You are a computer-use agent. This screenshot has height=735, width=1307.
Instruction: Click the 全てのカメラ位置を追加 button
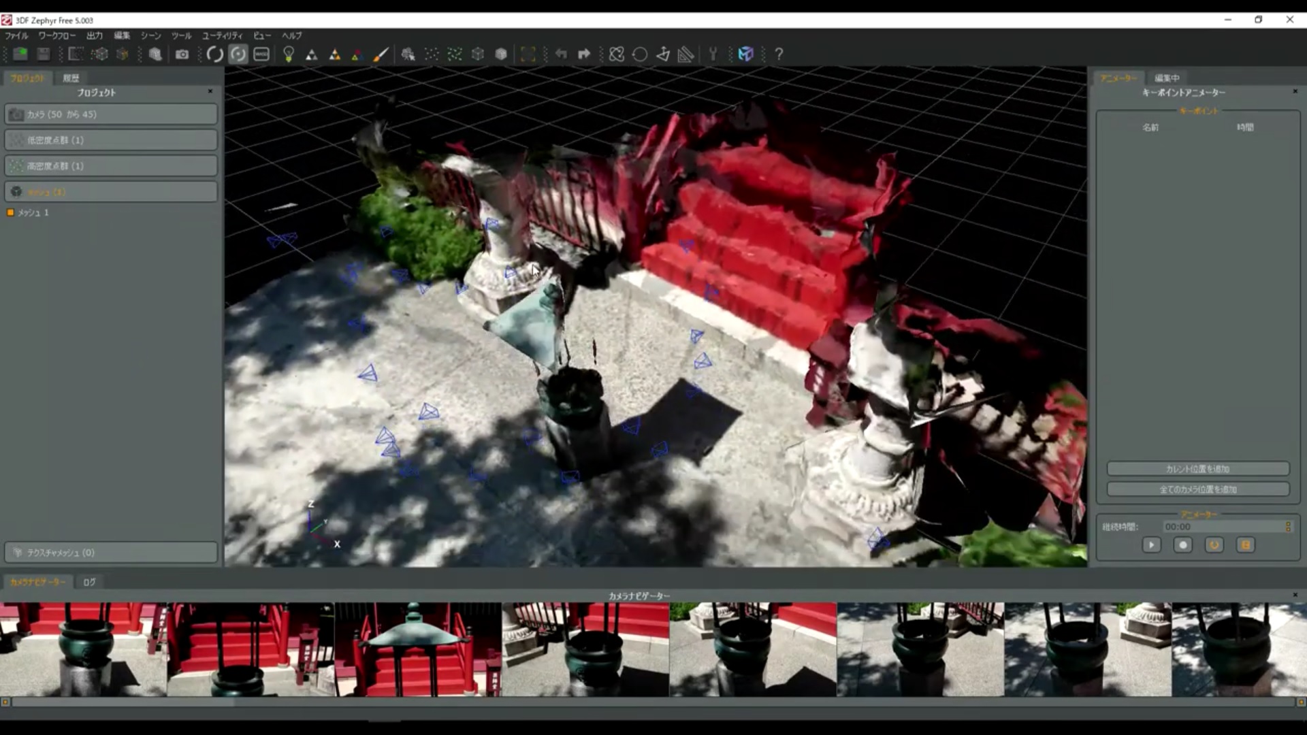(x=1197, y=489)
